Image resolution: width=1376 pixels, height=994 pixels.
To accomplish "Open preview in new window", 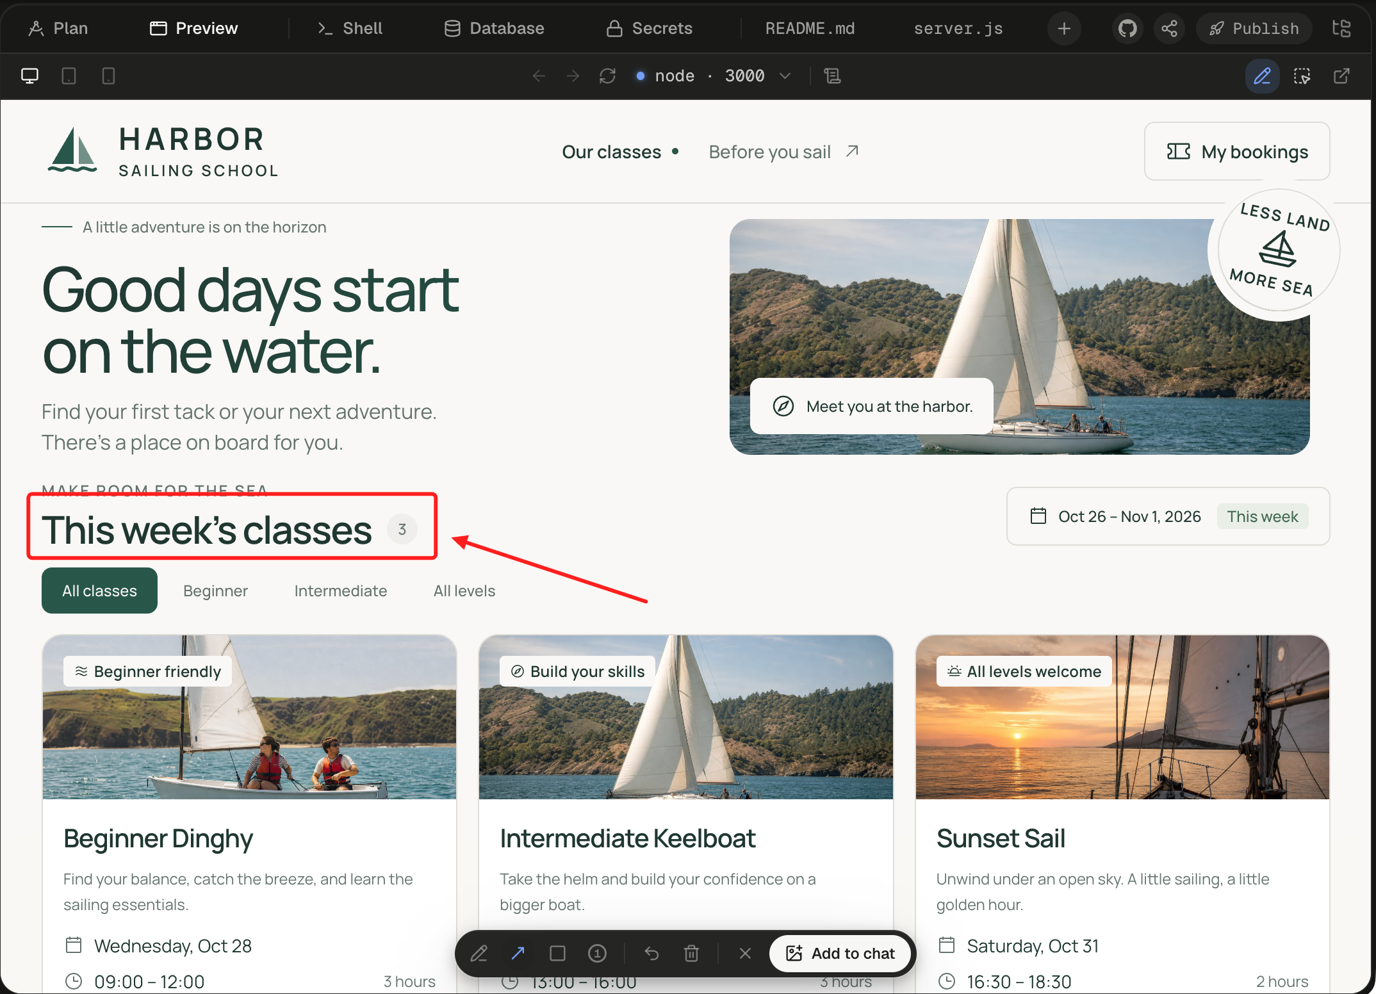I will pos(1341,76).
